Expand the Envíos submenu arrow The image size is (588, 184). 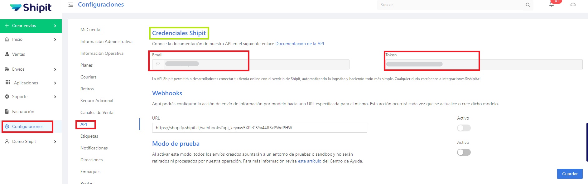(55, 69)
